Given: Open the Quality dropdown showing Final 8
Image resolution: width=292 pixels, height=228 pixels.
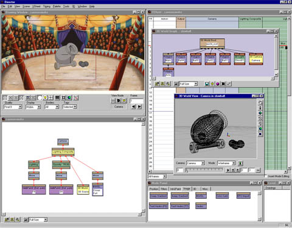Looking at the screenshot, I should click(13, 107).
